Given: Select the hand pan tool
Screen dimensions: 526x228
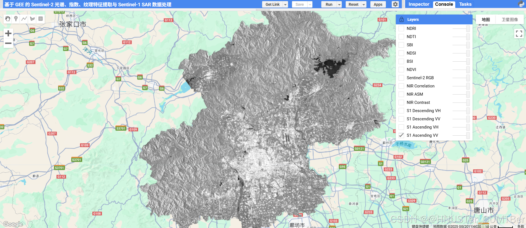Looking at the screenshot, I should click(x=8, y=19).
